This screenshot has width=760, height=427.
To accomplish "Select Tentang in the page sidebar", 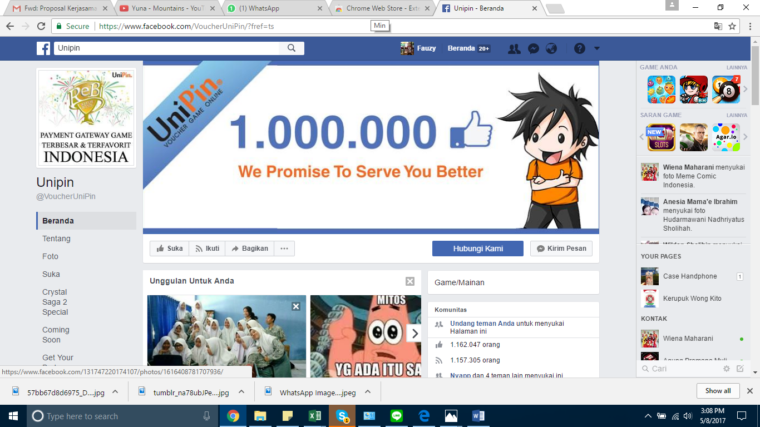I will point(56,239).
